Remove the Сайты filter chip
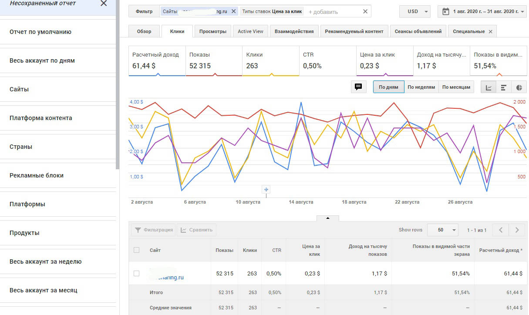The image size is (529, 315). point(233,11)
